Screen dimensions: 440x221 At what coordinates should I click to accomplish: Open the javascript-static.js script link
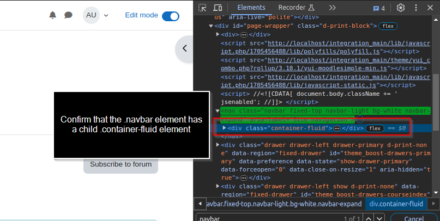click(x=326, y=81)
